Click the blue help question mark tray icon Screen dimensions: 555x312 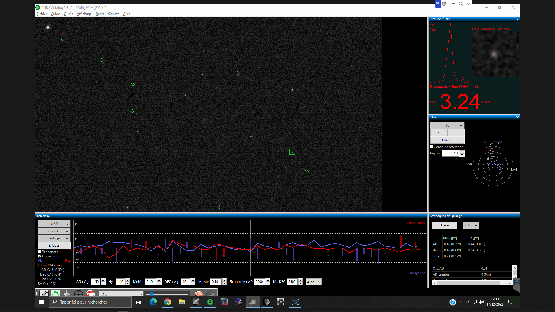click(453, 302)
